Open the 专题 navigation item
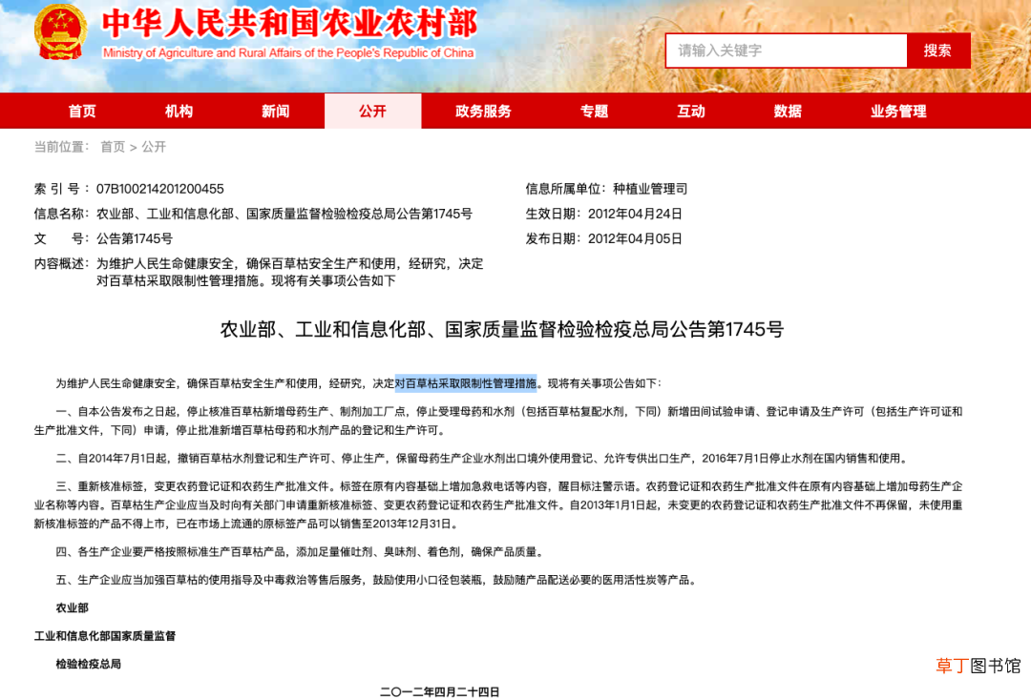Viewport: 1031px width, 699px height. point(595,111)
